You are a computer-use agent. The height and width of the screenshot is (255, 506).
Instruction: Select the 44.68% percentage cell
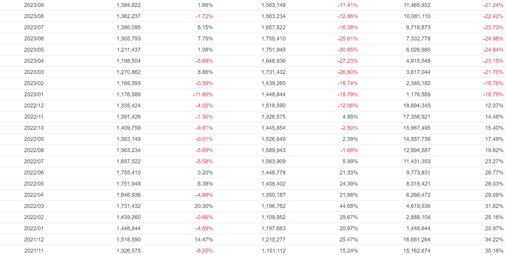coord(348,206)
